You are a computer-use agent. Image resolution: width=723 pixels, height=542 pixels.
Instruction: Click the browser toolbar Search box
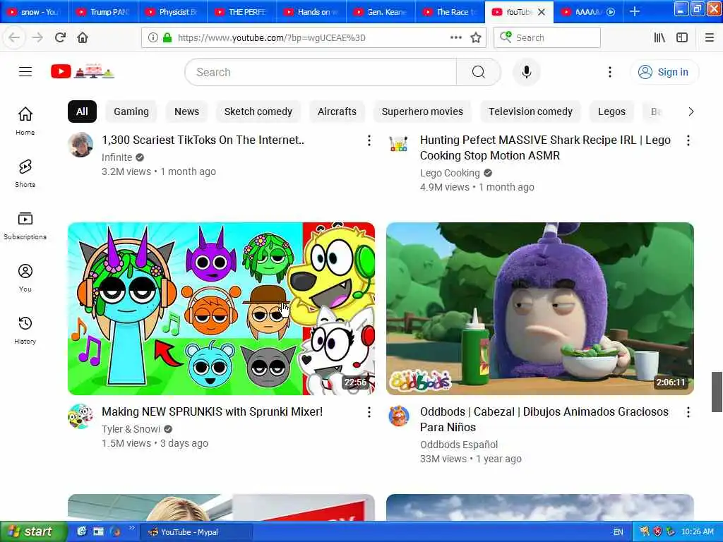pos(547,37)
